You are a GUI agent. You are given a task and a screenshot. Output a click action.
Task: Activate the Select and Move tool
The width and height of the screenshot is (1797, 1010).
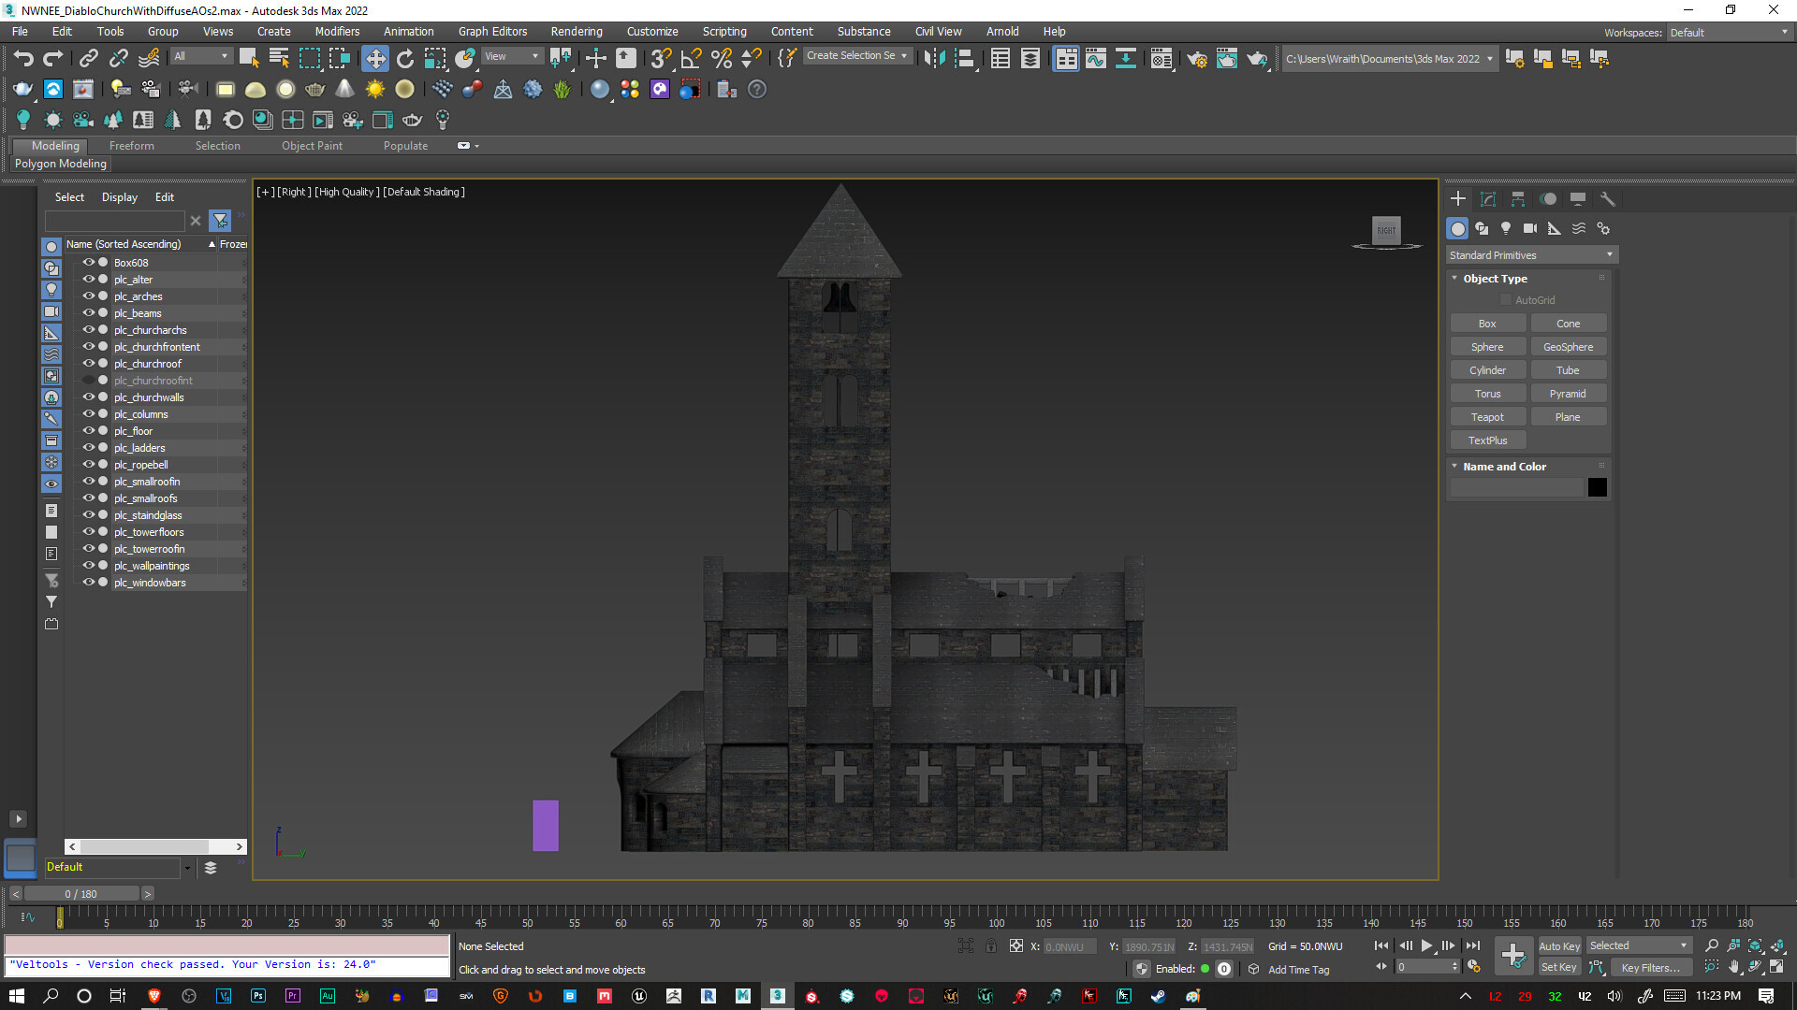tap(374, 59)
